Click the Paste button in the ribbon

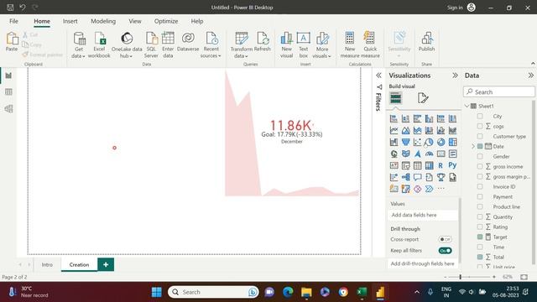tap(12, 42)
